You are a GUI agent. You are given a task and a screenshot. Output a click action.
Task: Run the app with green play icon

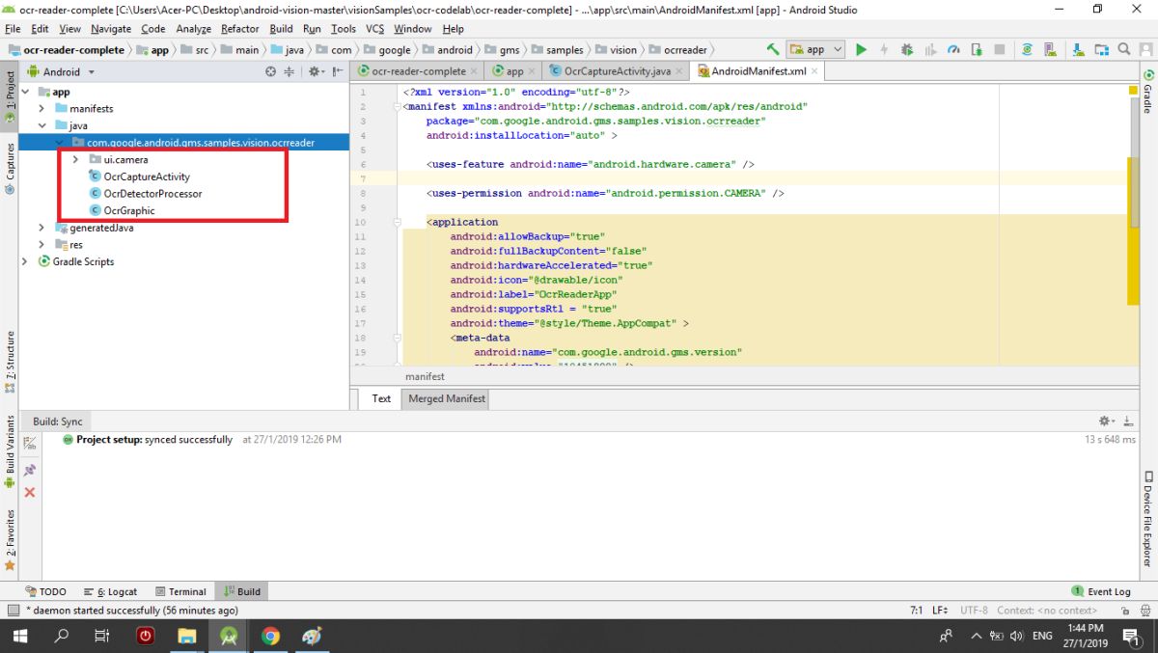861,49
